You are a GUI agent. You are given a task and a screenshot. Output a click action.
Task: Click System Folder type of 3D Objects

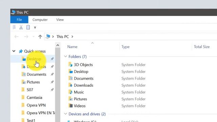point(133,65)
